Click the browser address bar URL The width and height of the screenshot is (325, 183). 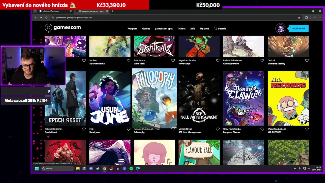[x=74, y=18]
